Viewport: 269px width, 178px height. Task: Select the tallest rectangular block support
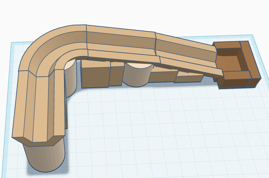(x=95, y=74)
